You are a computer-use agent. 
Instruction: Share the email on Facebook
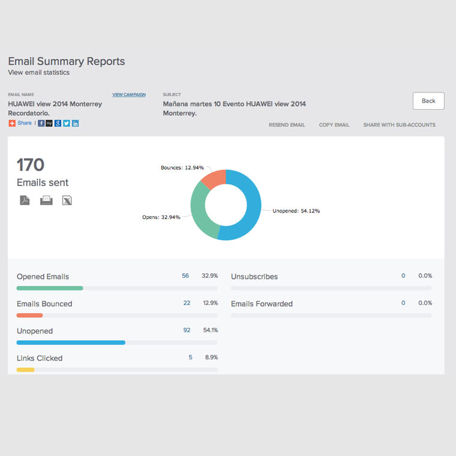click(41, 123)
